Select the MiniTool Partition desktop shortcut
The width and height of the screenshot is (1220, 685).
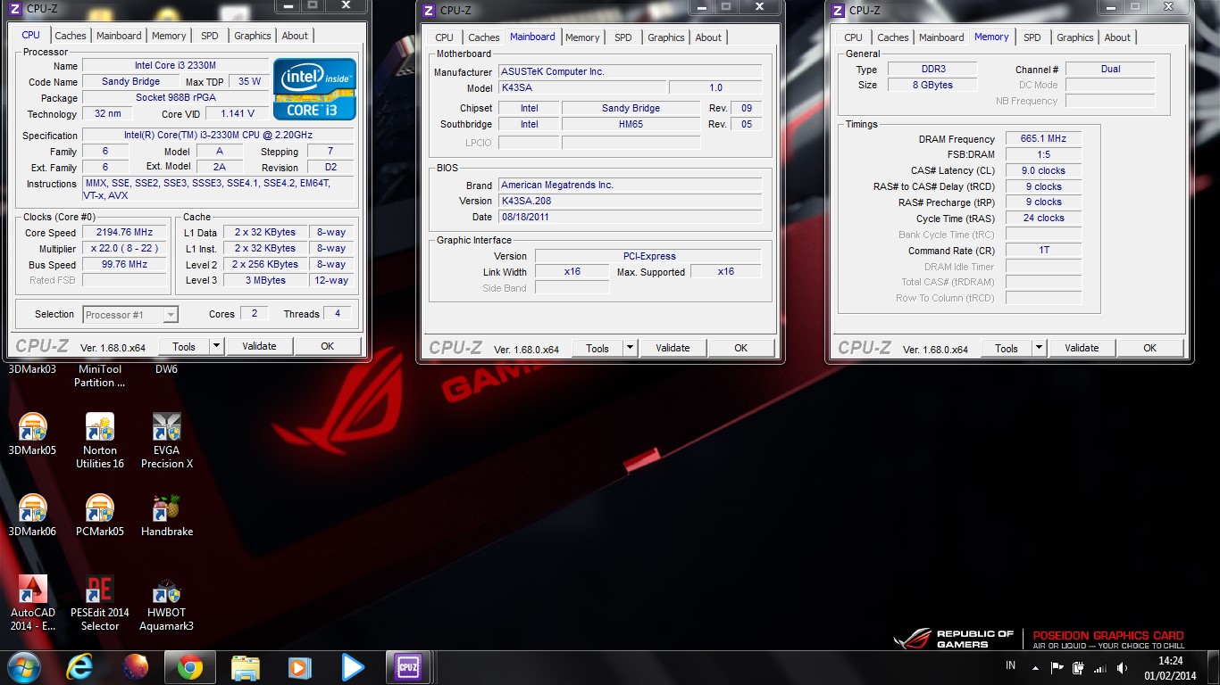click(99, 376)
